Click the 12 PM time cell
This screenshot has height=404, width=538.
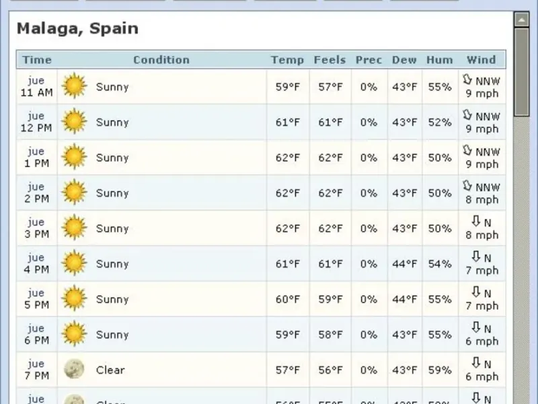point(36,123)
